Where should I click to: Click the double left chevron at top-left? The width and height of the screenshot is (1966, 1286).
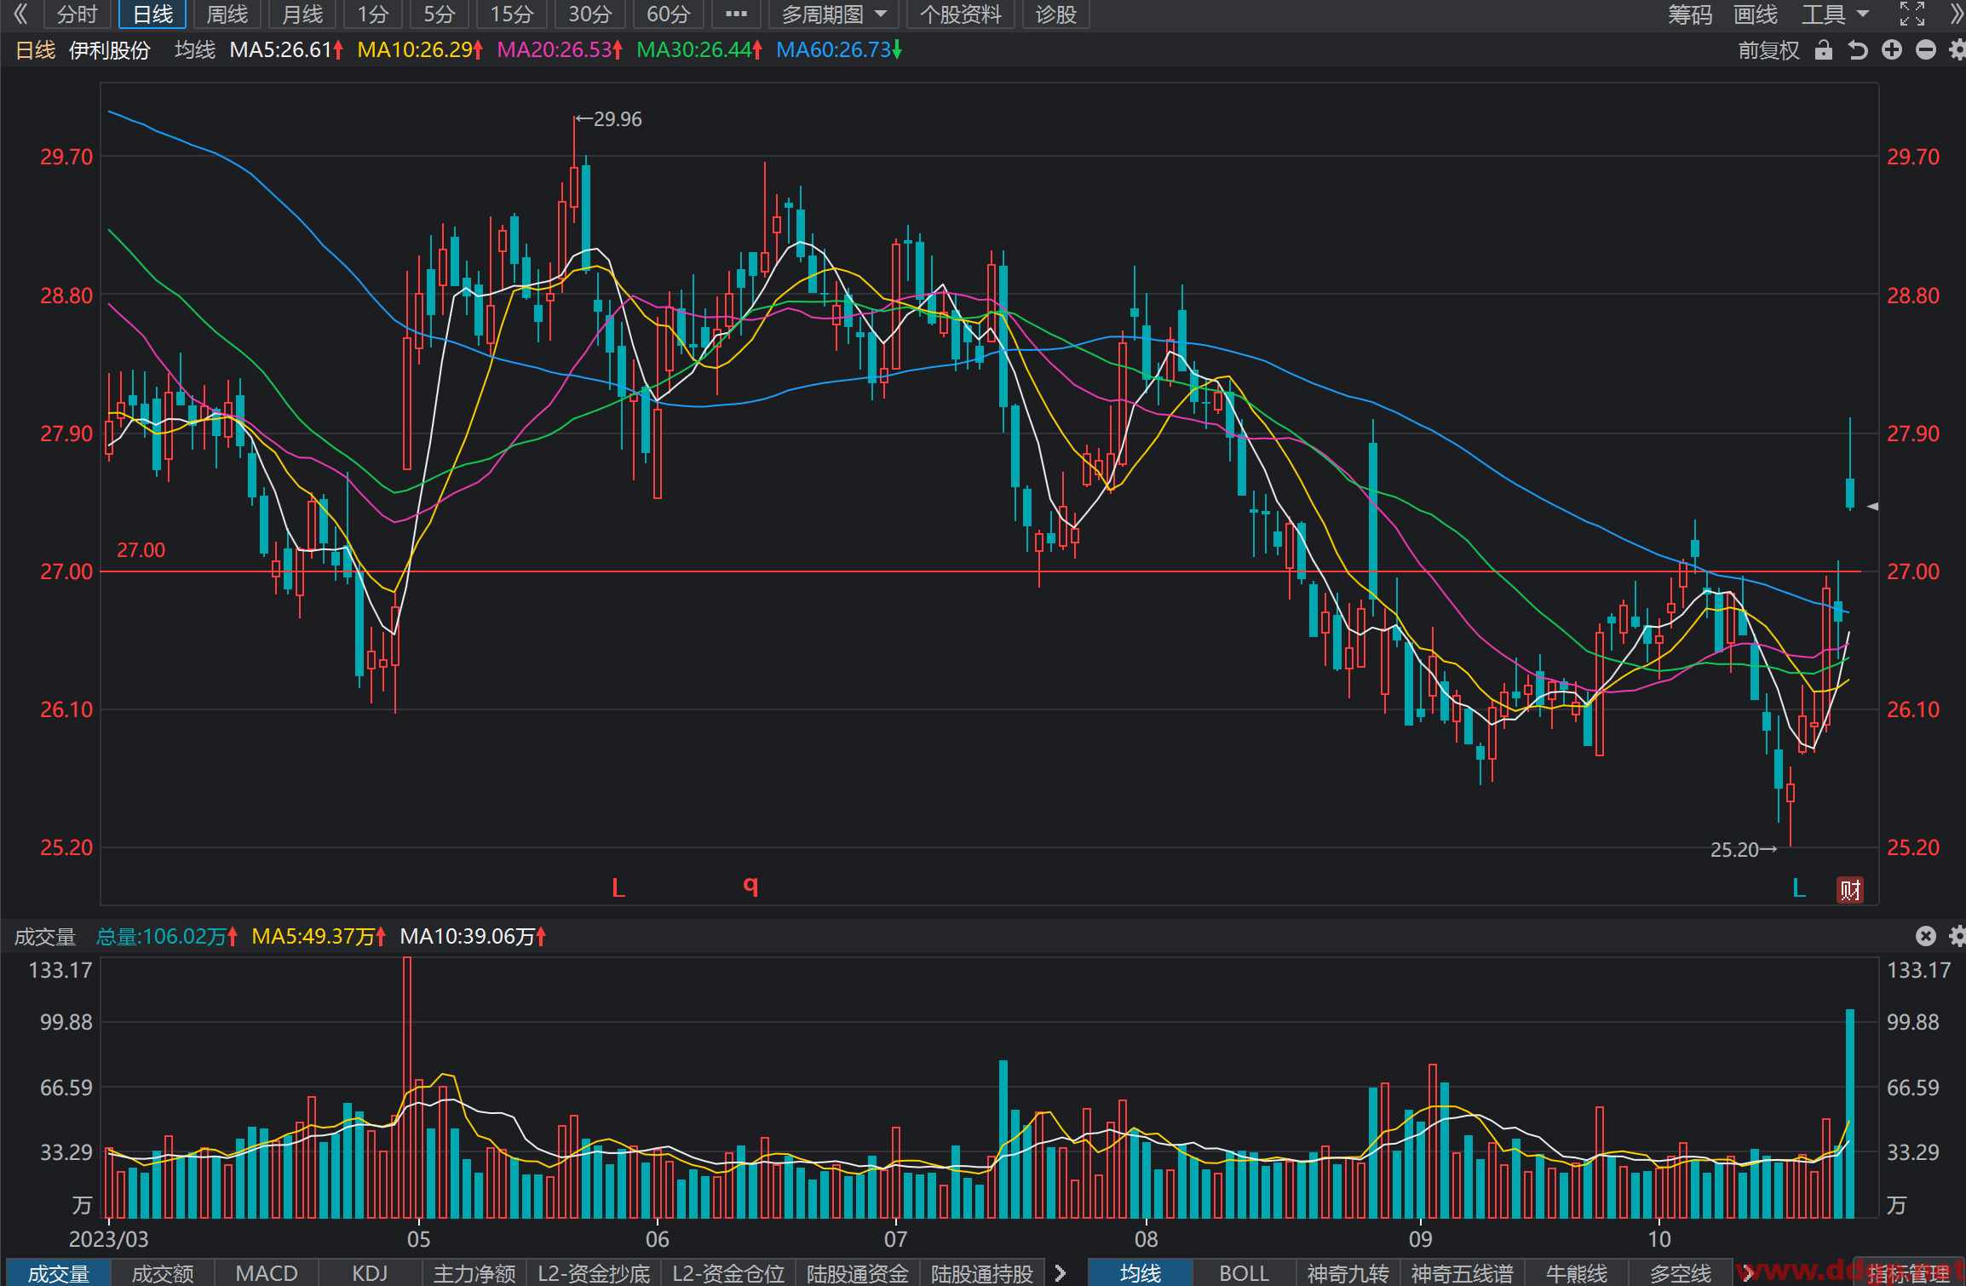[20, 14]
